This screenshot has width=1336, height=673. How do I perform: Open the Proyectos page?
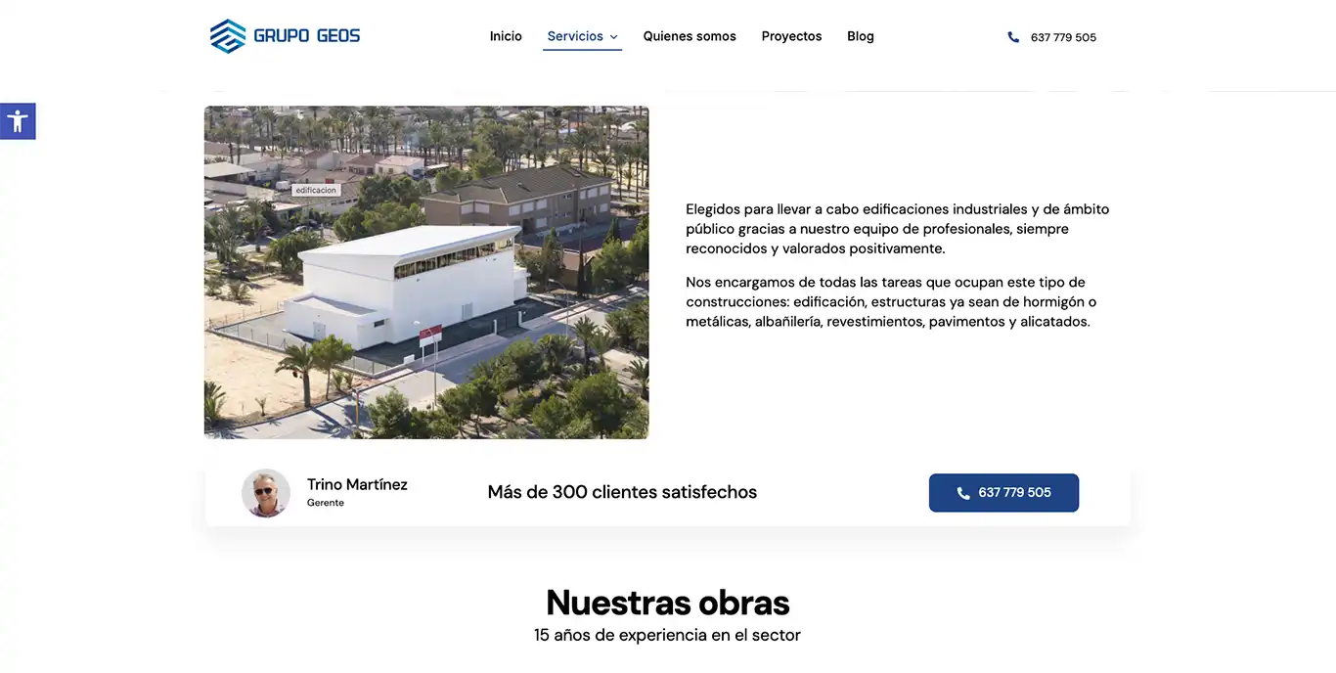coord(791,36)
